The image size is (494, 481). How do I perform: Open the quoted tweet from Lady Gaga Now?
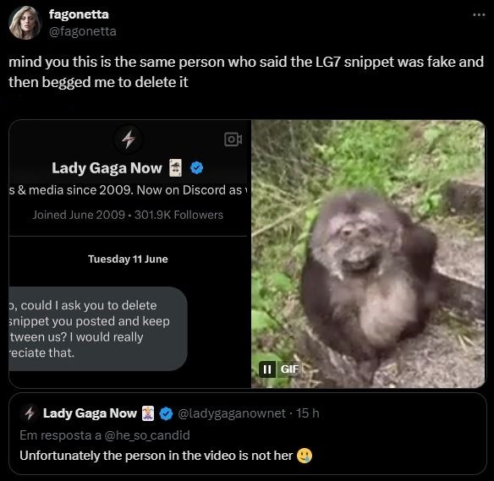pyautogui.click(x=248, y=434)
